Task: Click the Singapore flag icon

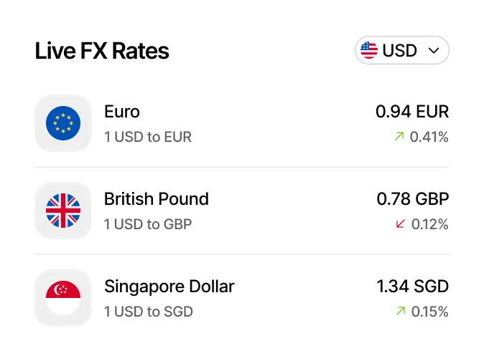Action: click(63, 298)
